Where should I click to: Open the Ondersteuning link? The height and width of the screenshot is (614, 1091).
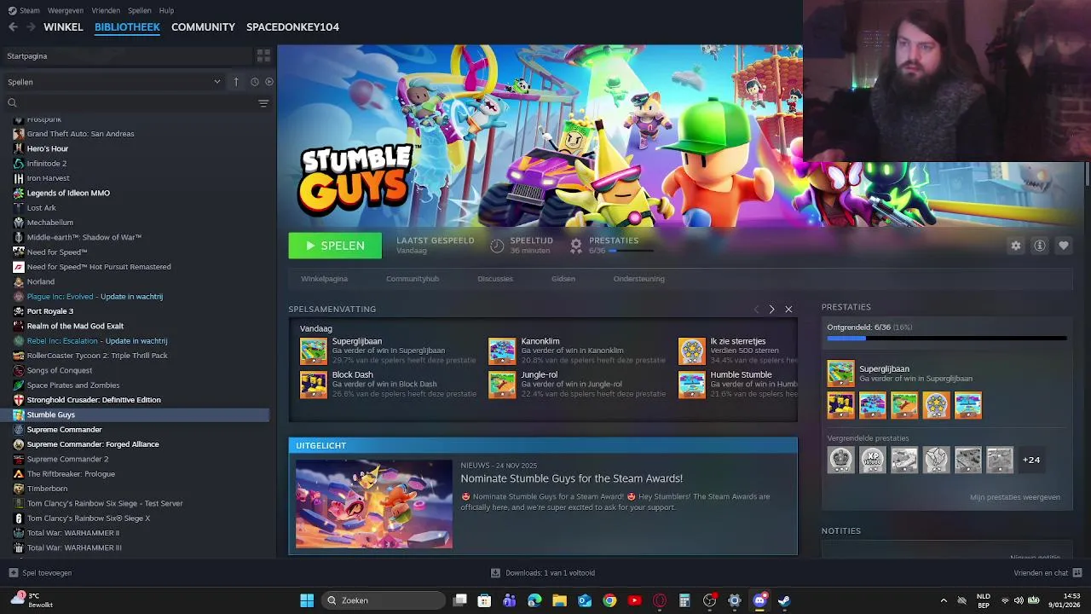pyautogui.click(x=639, y=279)
